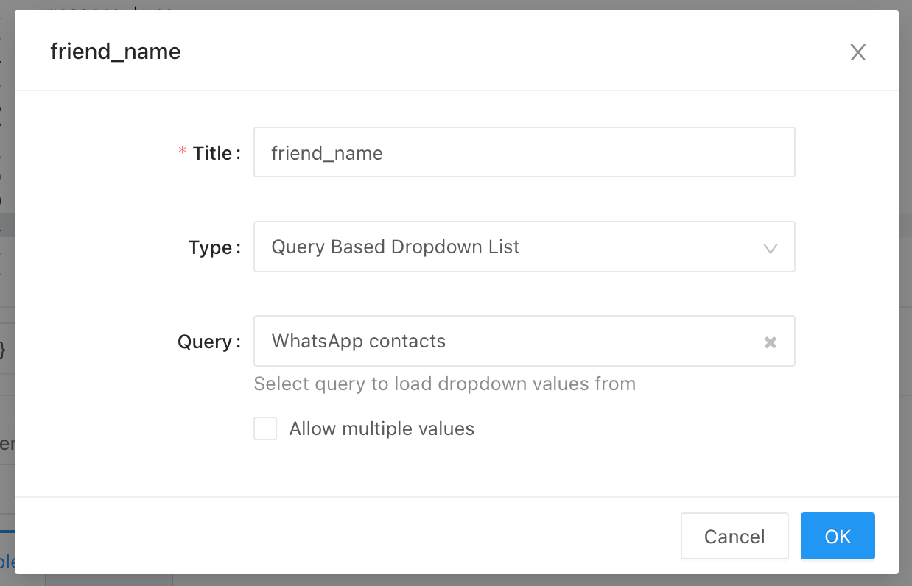Open the Query selector showing WhatsApp contacts
Viewport: 912px width, 586px height.
point(508,341)
